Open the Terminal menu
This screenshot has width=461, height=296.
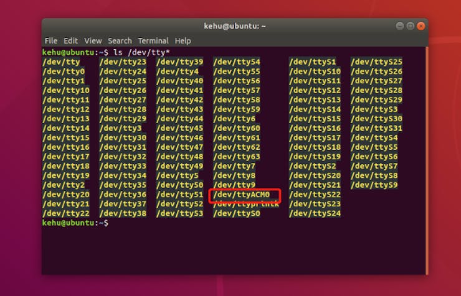[x=153, y=41]
